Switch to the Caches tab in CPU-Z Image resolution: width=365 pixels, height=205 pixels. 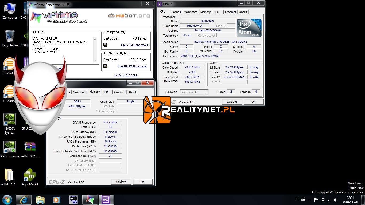pyautogui.click(x=176, y=12)
